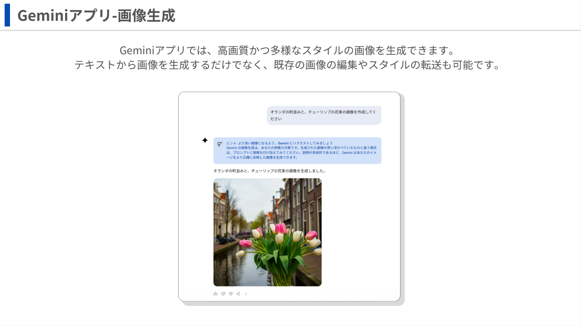The height and width of the screenshot is (326, 581).
Task: Click the description line starting テキストから画像を生成
Action: click(288, 65)
